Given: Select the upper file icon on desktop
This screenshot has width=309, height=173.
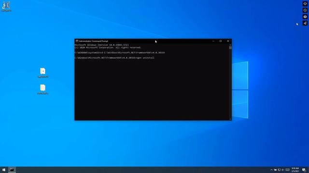Looking at the screenshot, I should click(x=43, y=73).
